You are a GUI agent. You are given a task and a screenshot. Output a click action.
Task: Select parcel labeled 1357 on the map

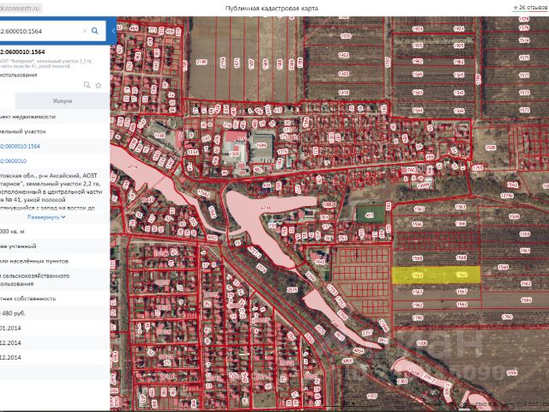(x=367, y=332)
